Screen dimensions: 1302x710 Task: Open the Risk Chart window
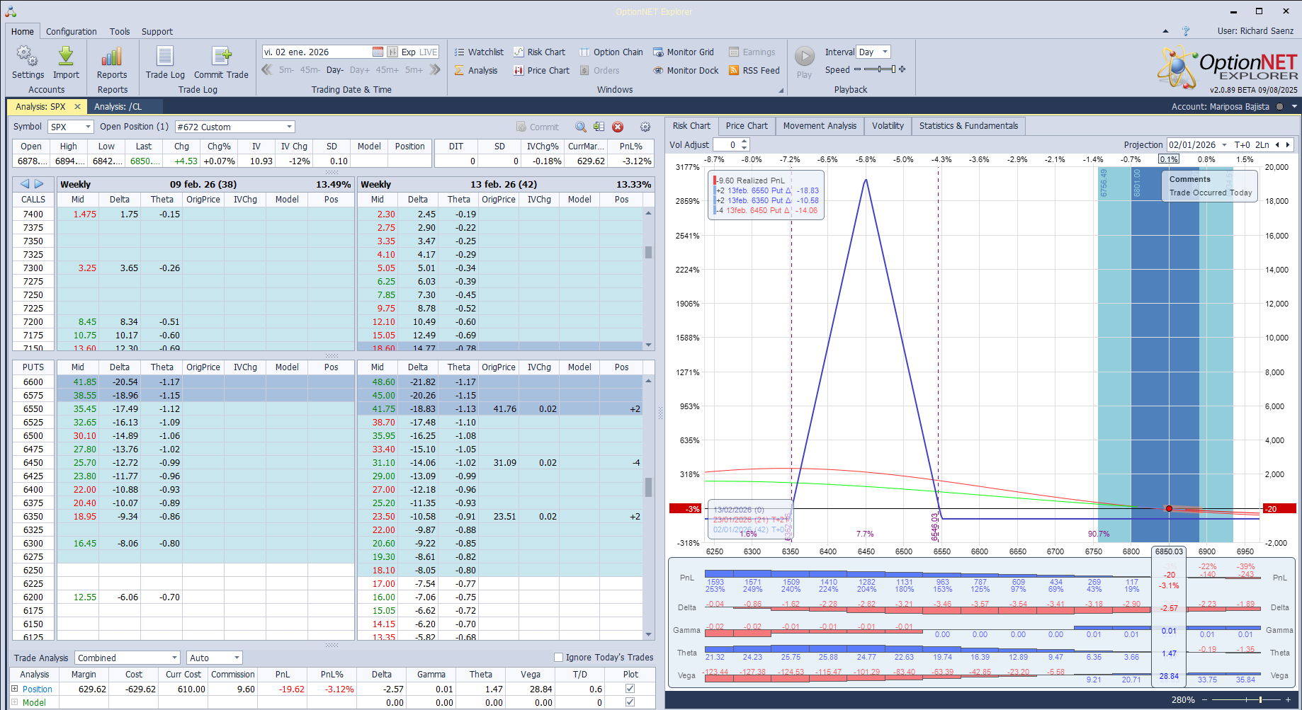(540, 52)
